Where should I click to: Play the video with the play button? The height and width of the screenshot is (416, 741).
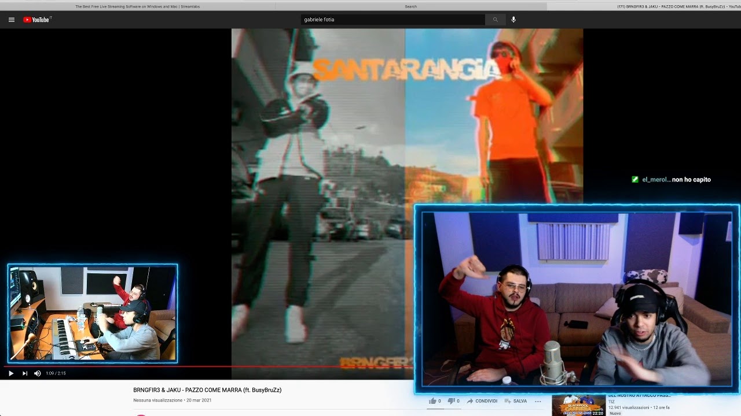11,373
